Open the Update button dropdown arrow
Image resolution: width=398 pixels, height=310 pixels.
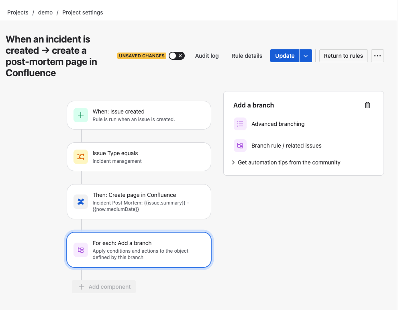point(306,56)
